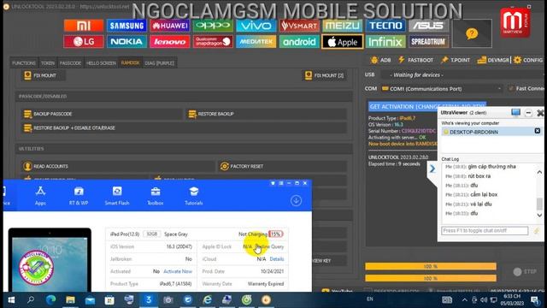
Task: Select the Infinix brand button
Action: 385,42
